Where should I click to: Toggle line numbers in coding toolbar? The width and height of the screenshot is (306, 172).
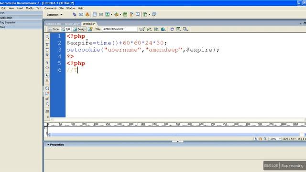[x=47, y=75]
